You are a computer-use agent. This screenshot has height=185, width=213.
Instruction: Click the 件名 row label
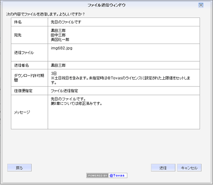(18, 22)
